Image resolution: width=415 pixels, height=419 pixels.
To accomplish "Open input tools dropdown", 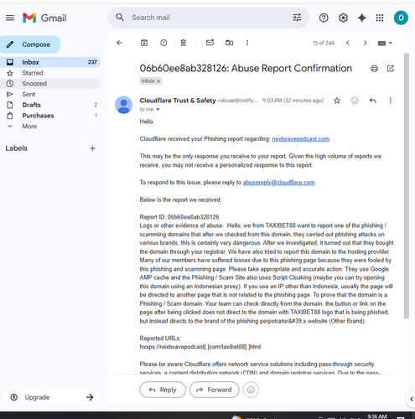I will click(385, 43).
